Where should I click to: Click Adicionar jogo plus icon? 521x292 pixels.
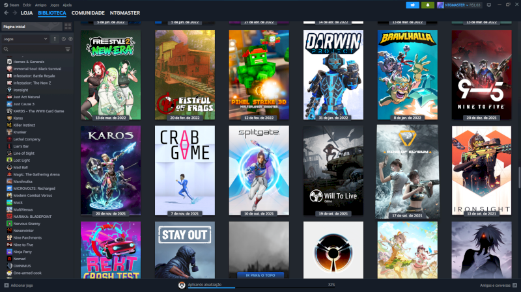pos(7,285)
